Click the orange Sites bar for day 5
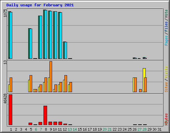Viewport: 170px width, 133px height. [x=31, y=83]
